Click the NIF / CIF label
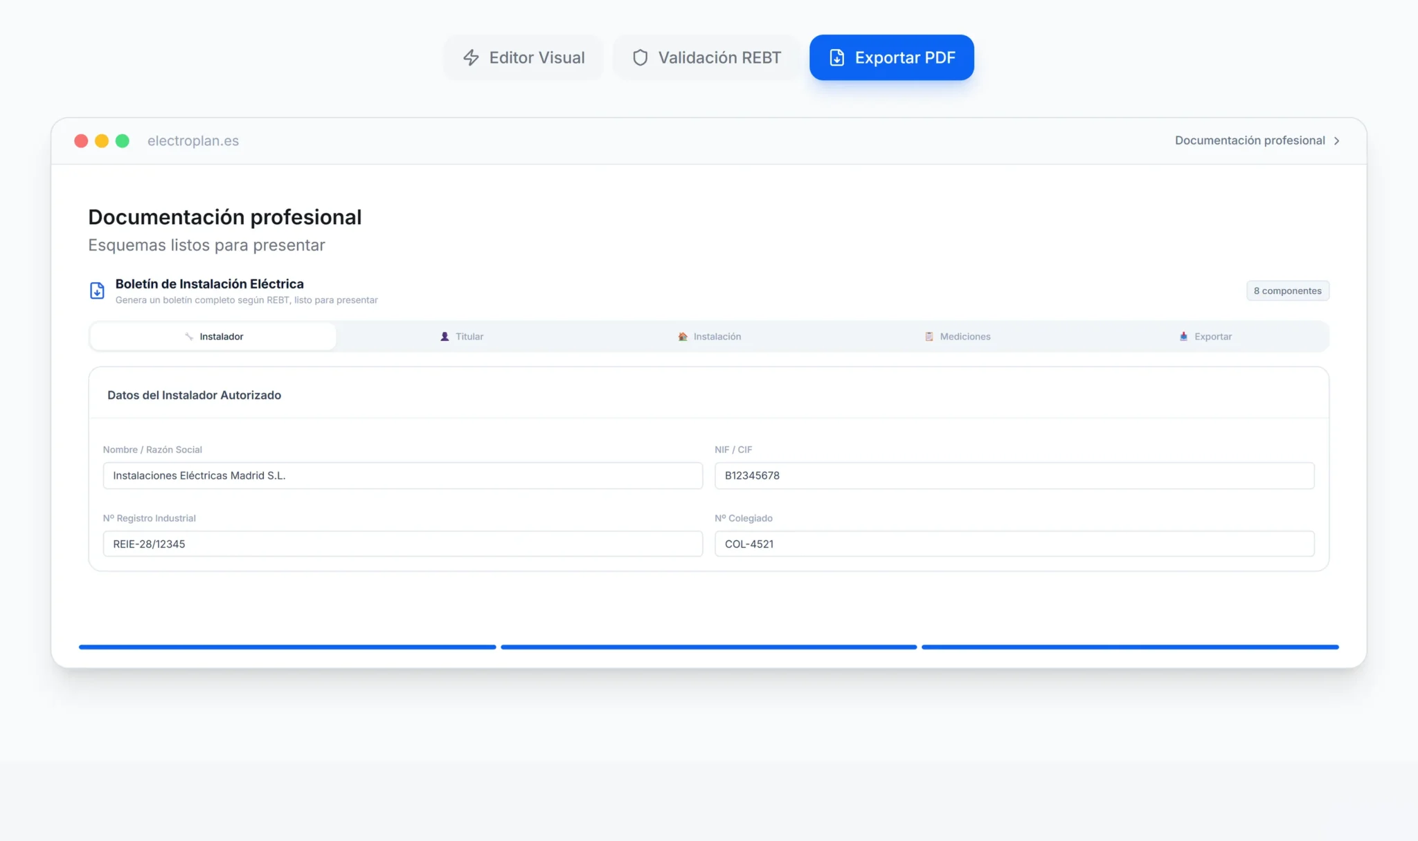Viewport: 1418px width, 841px height. tap(733, 450)
